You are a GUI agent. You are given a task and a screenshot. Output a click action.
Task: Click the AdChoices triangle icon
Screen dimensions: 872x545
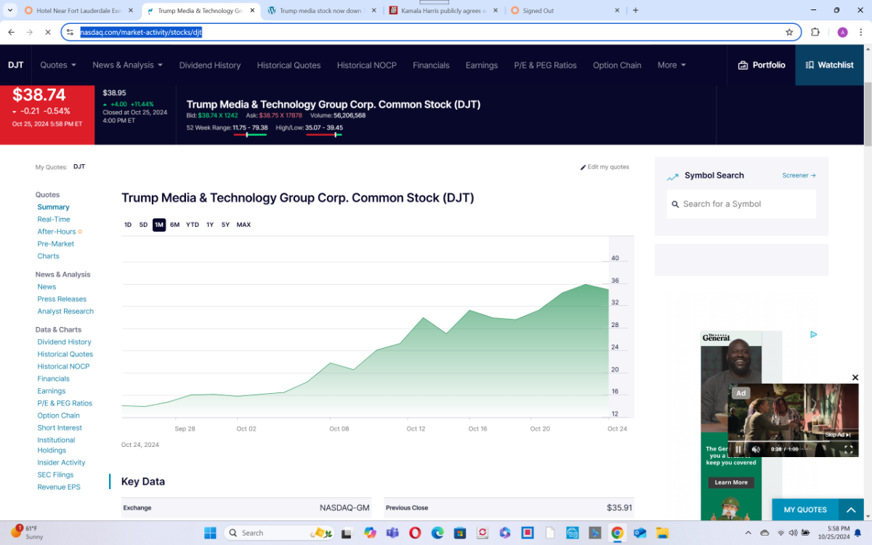pyautogui.click(x=814, y=335)
